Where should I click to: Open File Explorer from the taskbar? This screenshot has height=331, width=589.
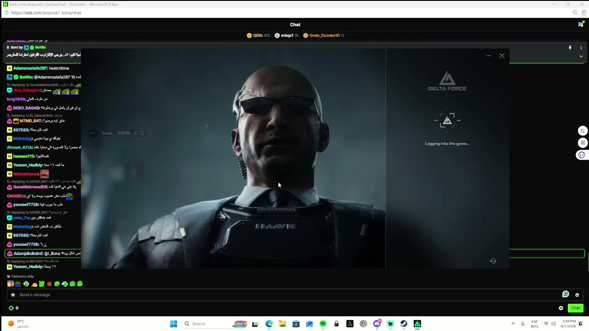tap(283, 324)
